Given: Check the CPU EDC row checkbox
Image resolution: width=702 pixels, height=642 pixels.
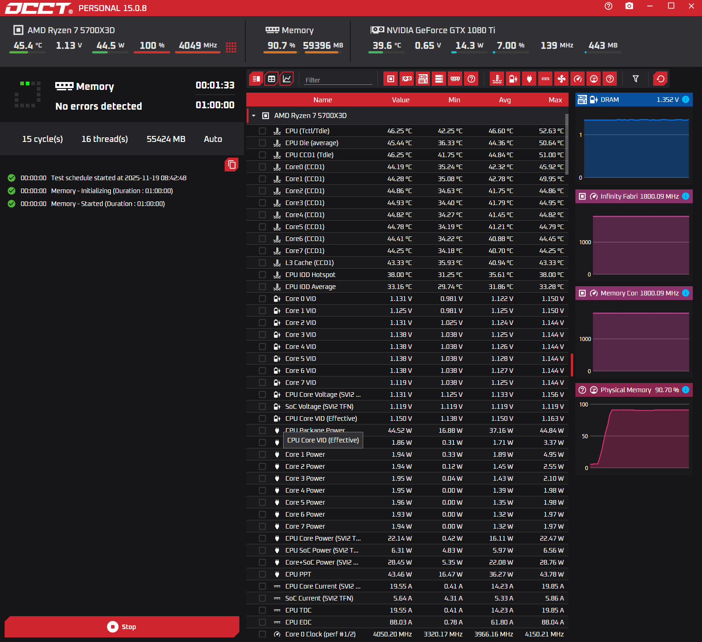Looking at the screenshot, I should click(x=262, y=622).
